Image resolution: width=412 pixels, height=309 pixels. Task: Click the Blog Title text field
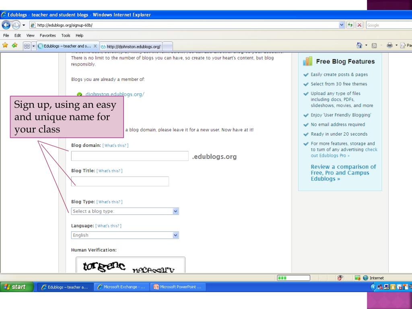coord(120,181)
